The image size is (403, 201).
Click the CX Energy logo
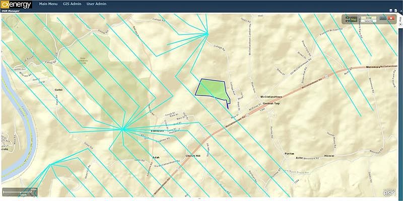[x=16, y=5]
